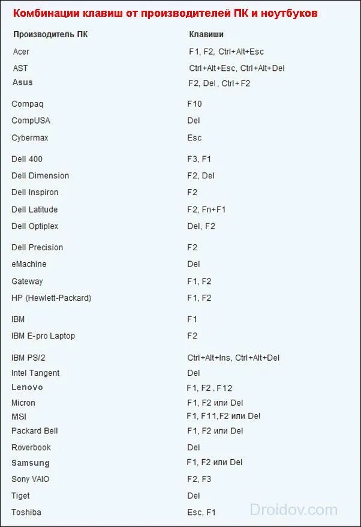Image resolution: width=361 pixels, height=527 pixels.
Task: Click the 'Esc, F1' Toshiba keys text
Action: click(x=201, y=512)
